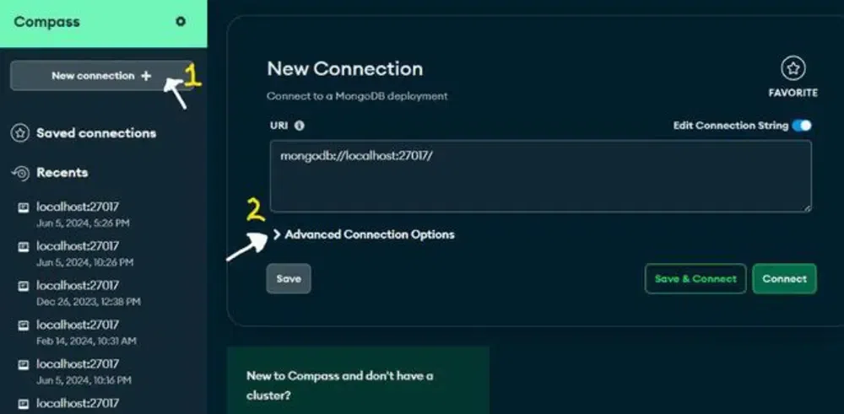Open Compass settings gear icon
844x414 pixels.
coord(181,22)
